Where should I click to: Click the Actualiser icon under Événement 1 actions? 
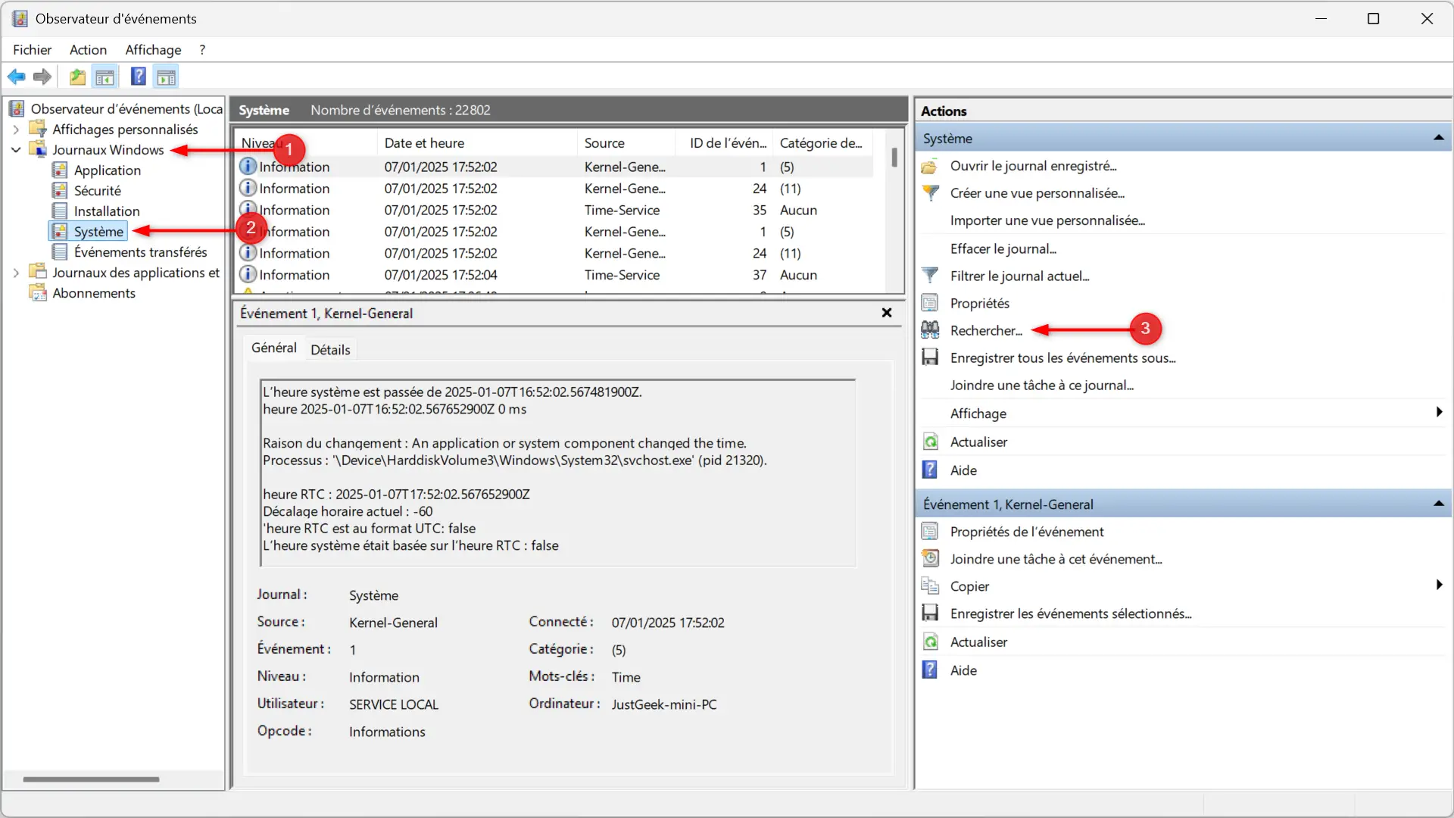[930, 642]
